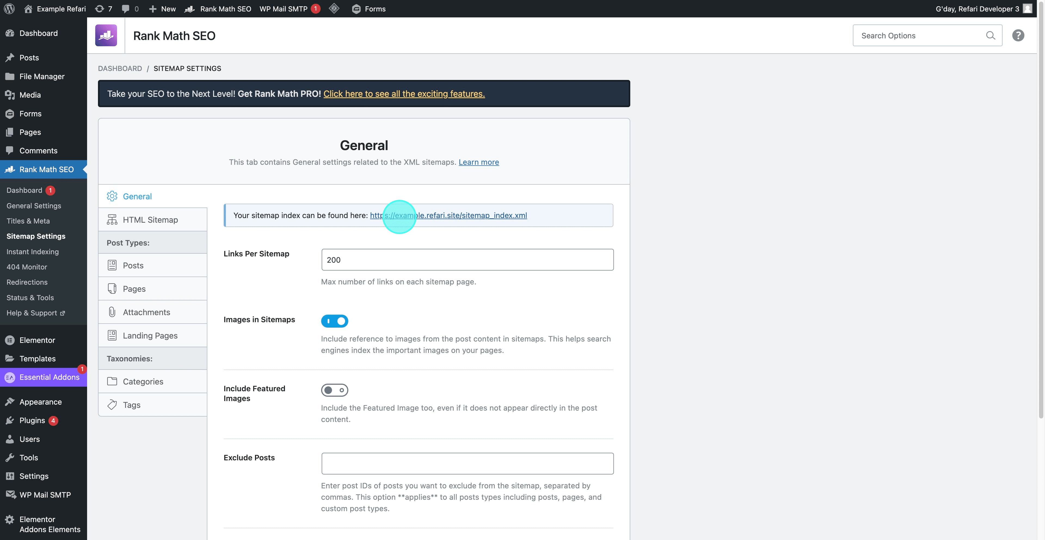Click the File Manager folder icon
The image size is (1045, 540).
10,76
